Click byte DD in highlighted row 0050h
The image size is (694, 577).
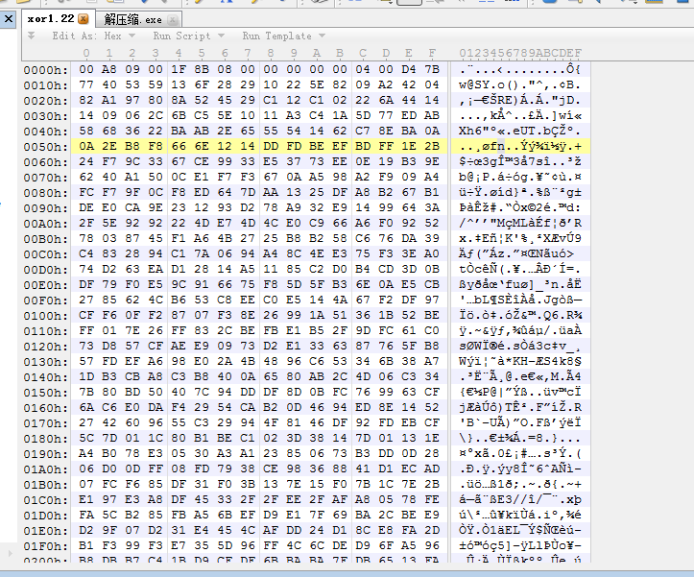click(x=271, y=146)
